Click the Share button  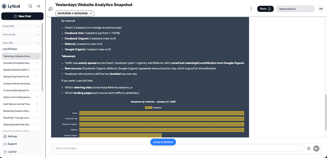click(265, 9)
